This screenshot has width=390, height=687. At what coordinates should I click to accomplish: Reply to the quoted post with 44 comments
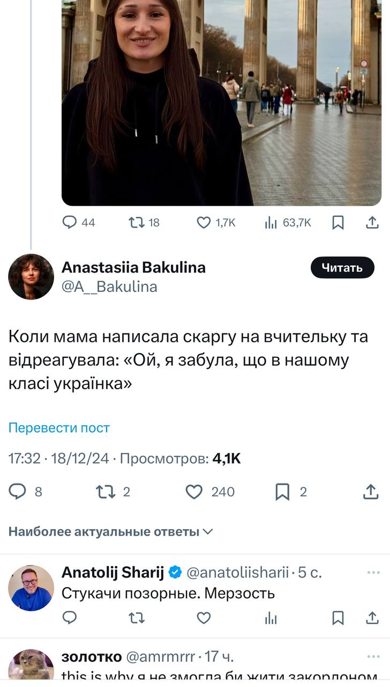tap(70, 222)
